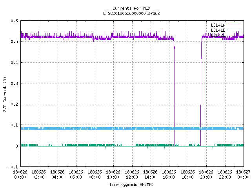This screenshot has width=251, height=188.
Task: Click the y-axis tick value 0.5
Action: click(14, 42)
